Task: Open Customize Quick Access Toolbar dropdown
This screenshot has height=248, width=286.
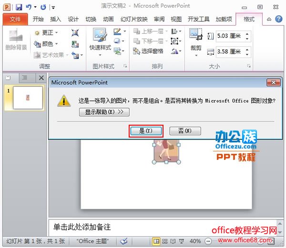Action: (x=53, y=8)
